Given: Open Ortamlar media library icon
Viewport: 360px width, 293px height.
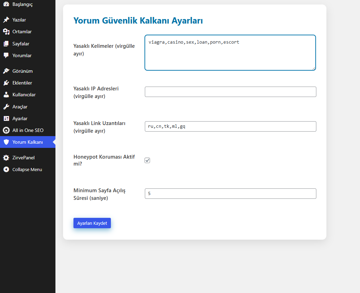Looking at the screenshot, I should tap(6, 32).
